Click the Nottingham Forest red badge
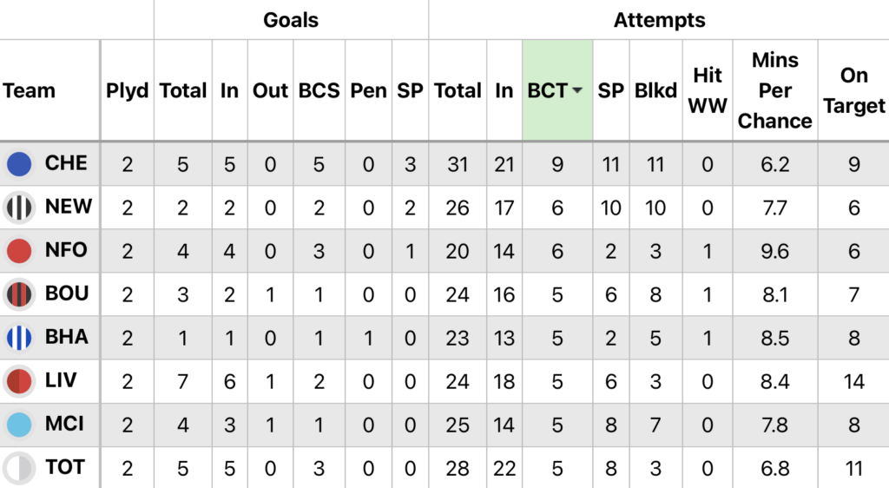889x488 pixels. (x=19, y=251)
